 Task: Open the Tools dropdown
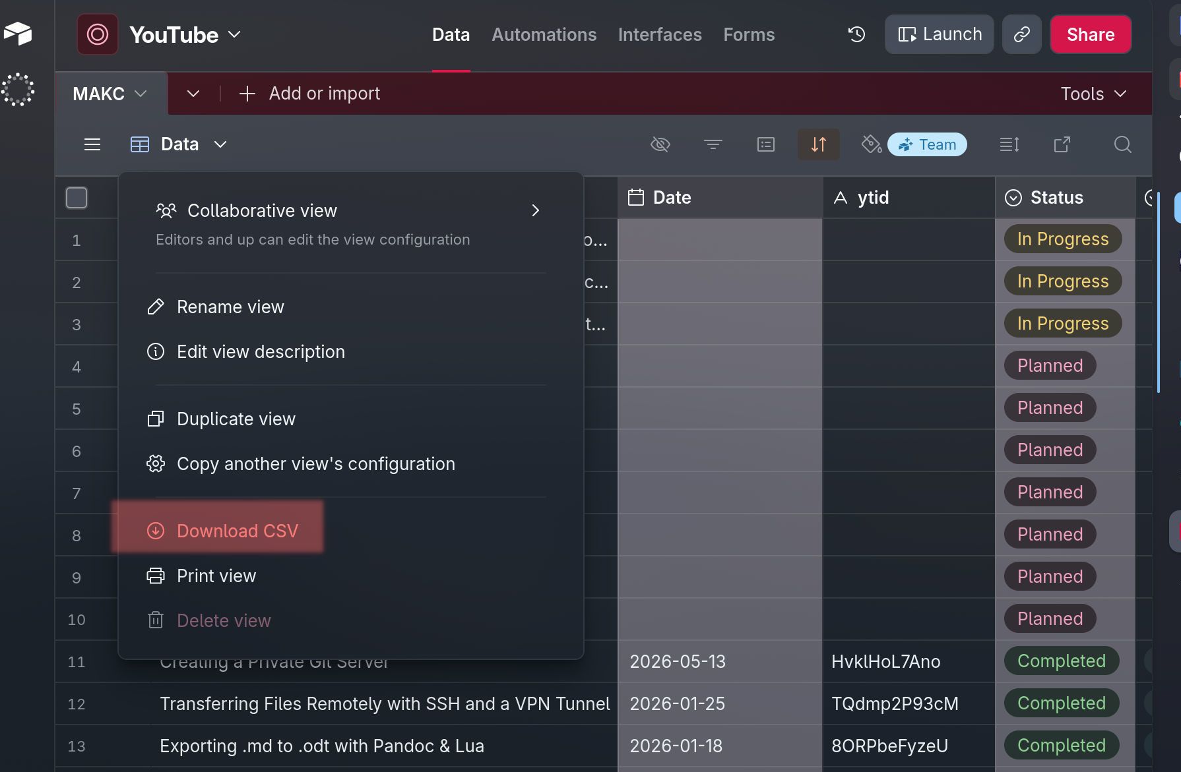(1093, 94)
